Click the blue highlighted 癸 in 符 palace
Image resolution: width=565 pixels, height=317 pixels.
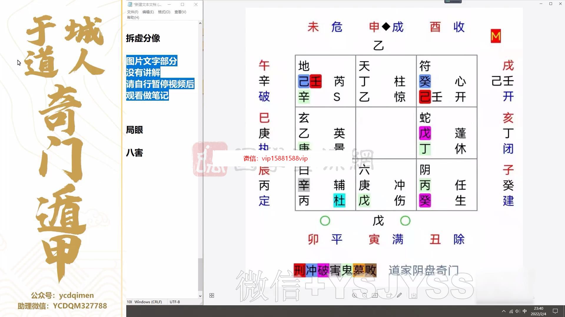tap(425, 81)
